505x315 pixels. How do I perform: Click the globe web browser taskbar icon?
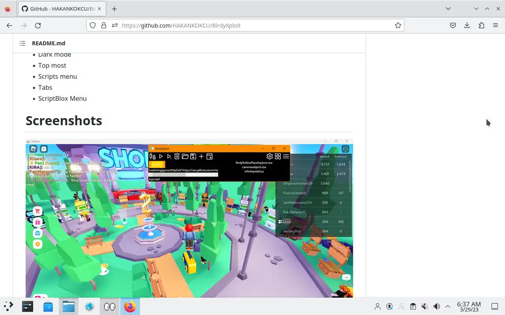(89, 306)
